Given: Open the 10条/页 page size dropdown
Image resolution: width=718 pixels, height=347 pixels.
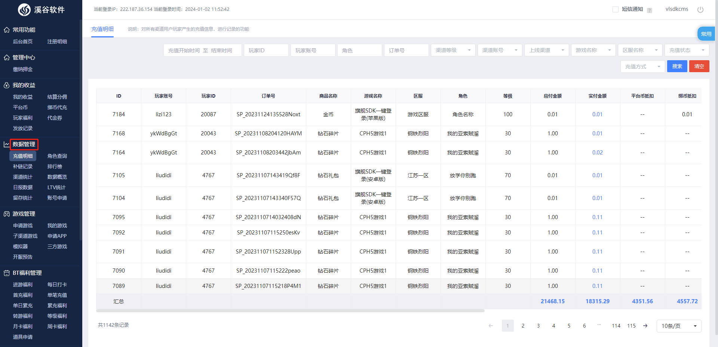Looking at the screenshot, I should pos(679,326).
